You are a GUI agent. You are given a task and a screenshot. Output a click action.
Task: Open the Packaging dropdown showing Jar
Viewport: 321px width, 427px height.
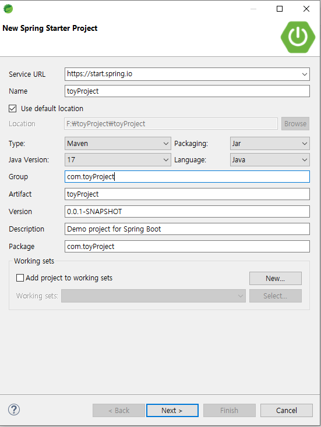point(270,144)
